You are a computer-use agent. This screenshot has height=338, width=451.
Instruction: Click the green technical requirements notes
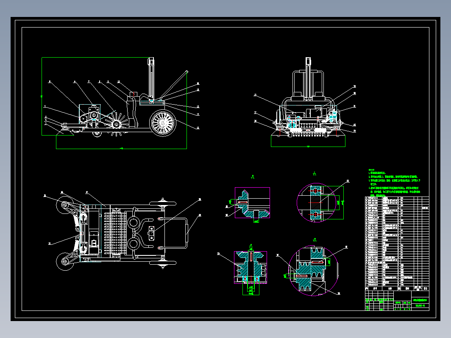(x=394, y=183)
